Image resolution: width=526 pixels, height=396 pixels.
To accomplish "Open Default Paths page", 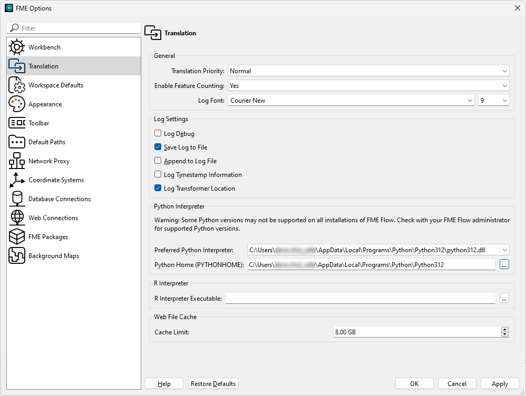I will click(x=74, y=142).
